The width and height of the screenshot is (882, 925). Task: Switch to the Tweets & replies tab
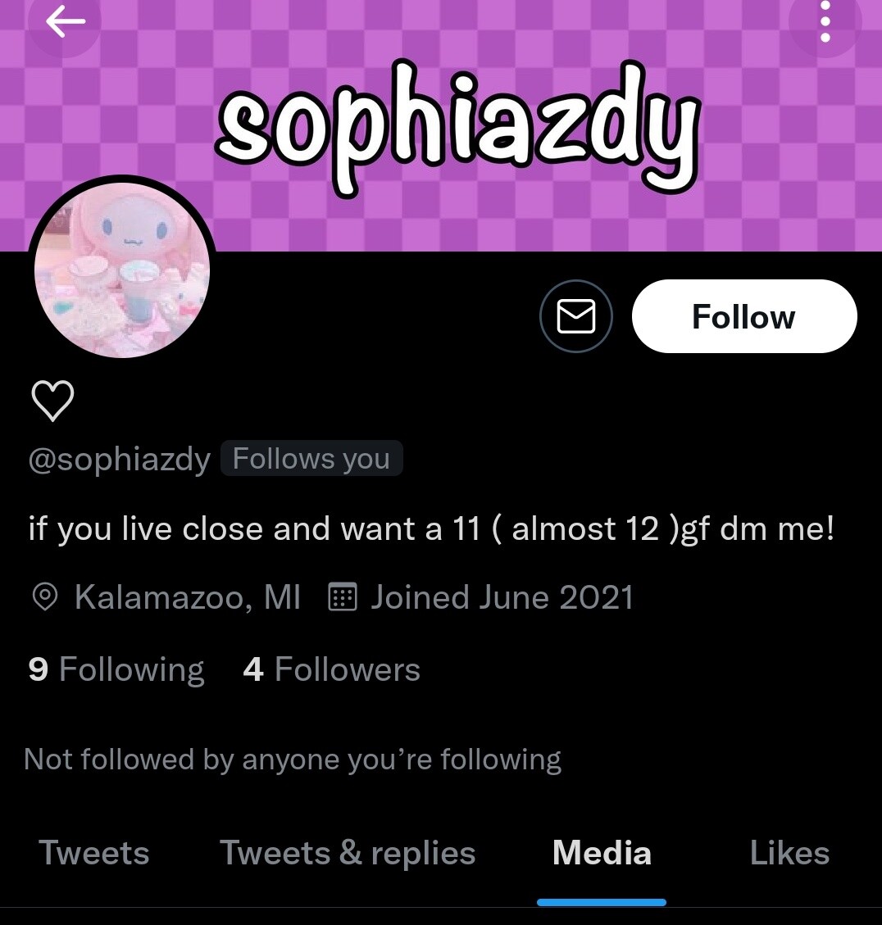tap(347, 853)
